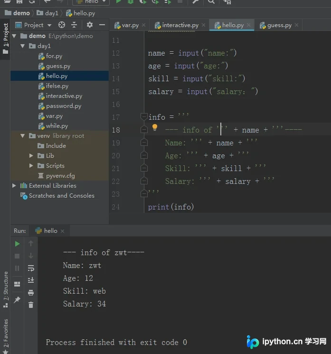Select for.py in the project tree
This screenshot has height=354, width=331.
tap(54, 56)
